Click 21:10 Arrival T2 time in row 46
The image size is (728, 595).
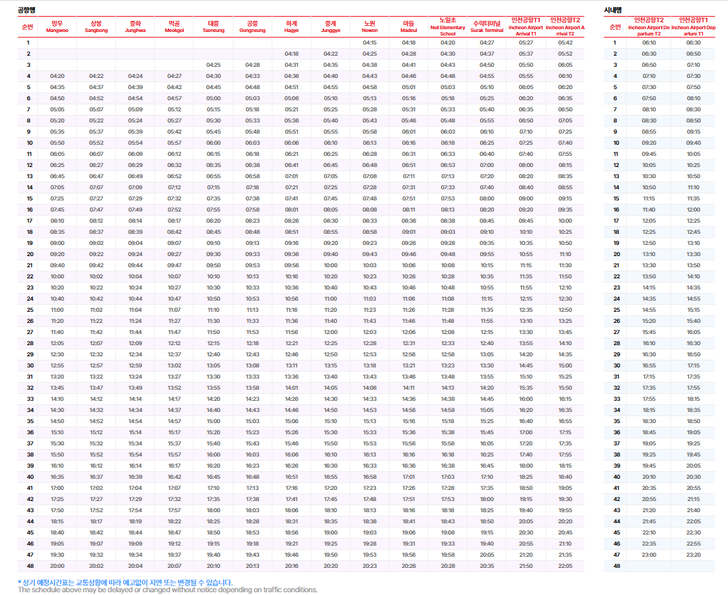pos(565,544)
